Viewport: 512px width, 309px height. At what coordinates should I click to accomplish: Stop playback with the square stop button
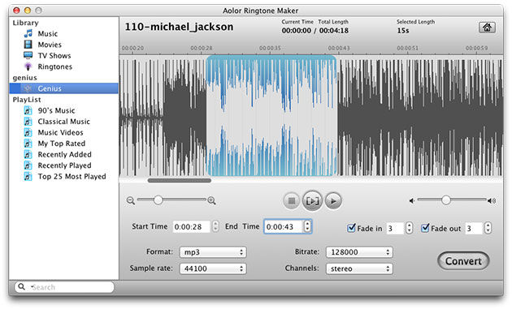[x=292, y=201]
